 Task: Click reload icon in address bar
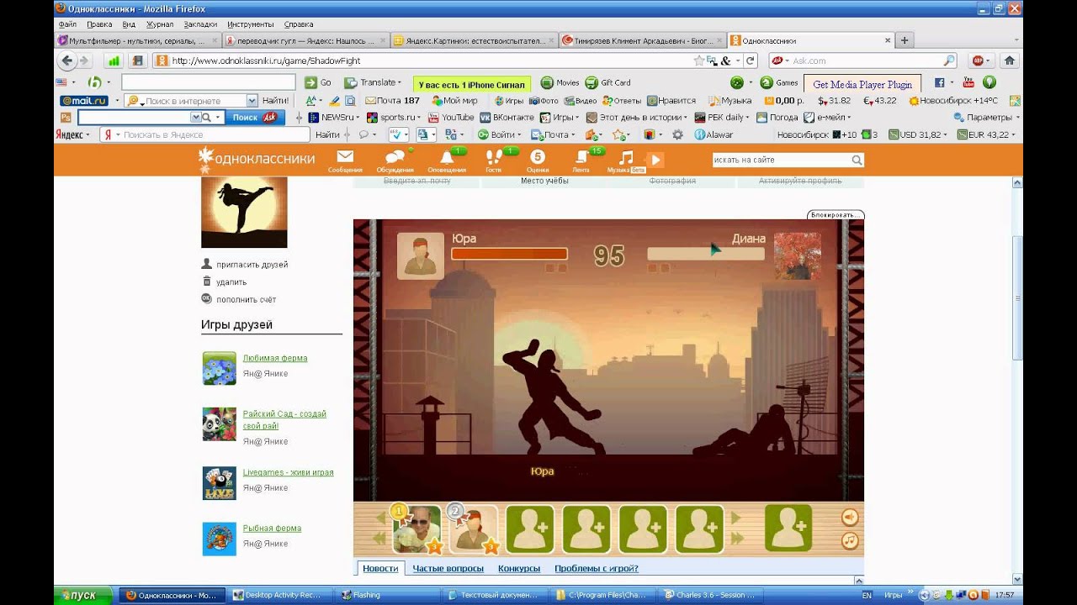coord(751,60)
